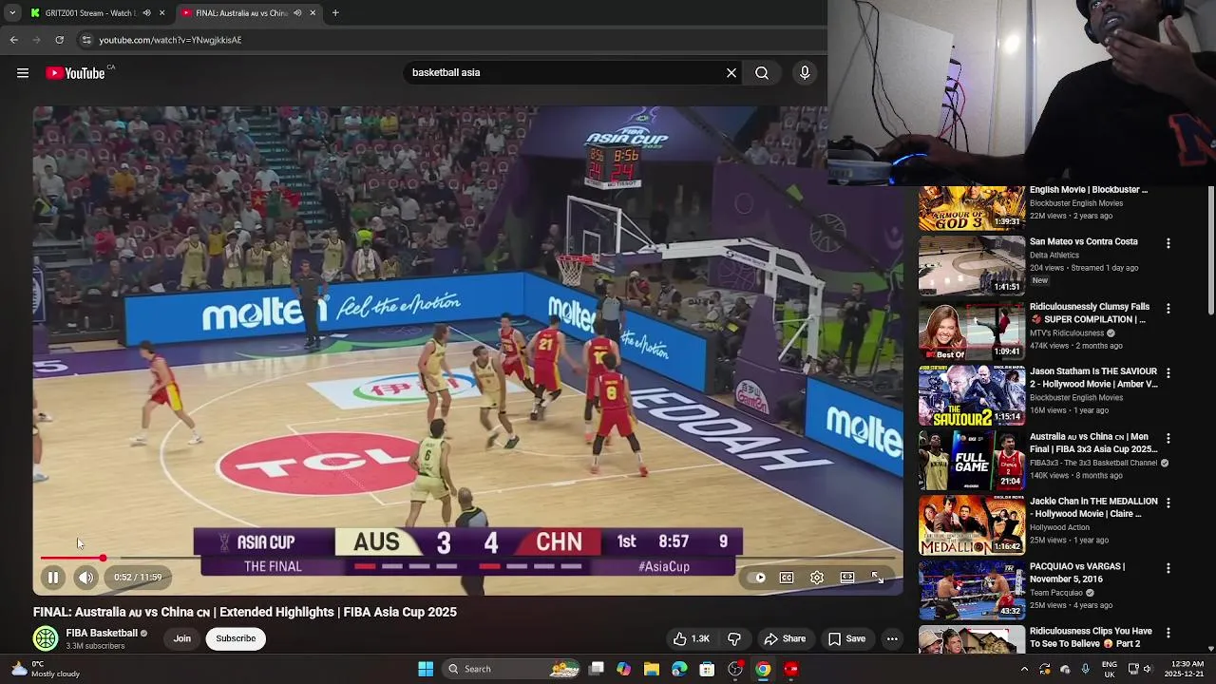Screen dimensions: 1216x684
Task: Open options menu for Clumsy Falls video
Action: (x=1168, y=308)
